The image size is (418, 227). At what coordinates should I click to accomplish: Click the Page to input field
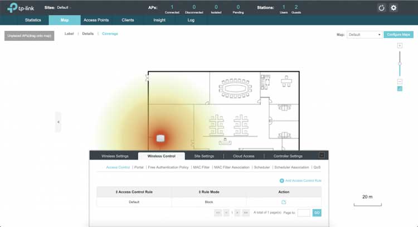tap(304, 212)
